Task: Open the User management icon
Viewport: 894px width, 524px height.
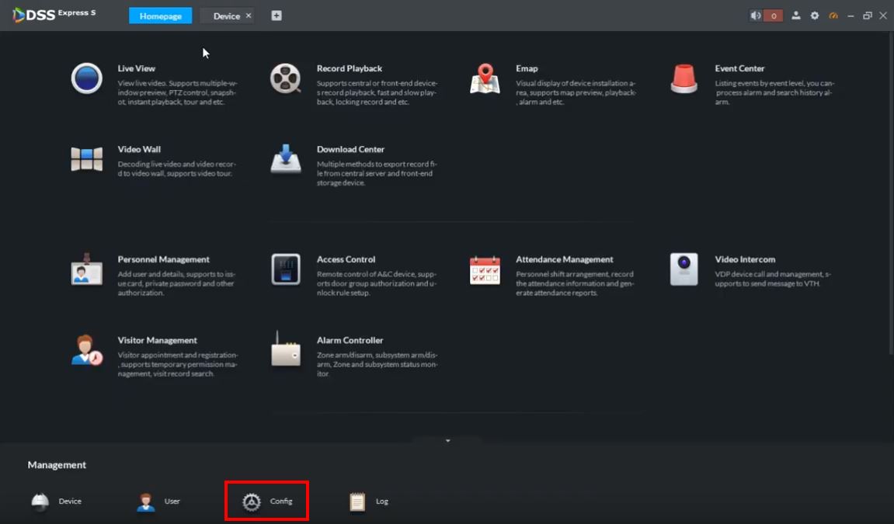Action: point(146,501)
